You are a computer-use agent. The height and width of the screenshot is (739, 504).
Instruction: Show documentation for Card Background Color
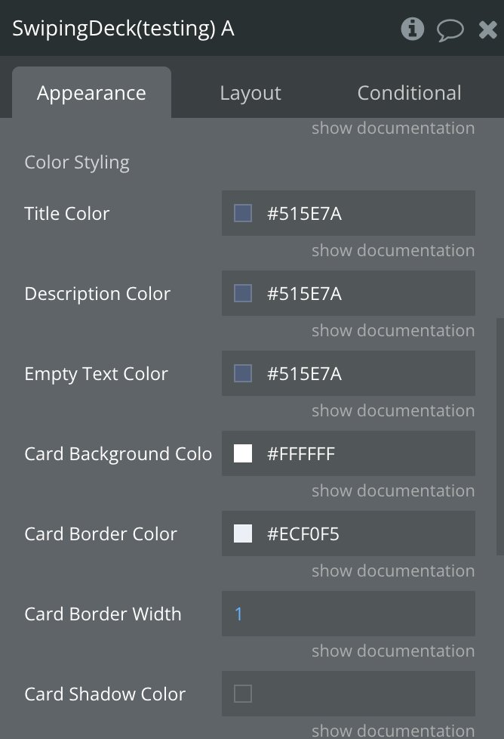click(393, 491)
